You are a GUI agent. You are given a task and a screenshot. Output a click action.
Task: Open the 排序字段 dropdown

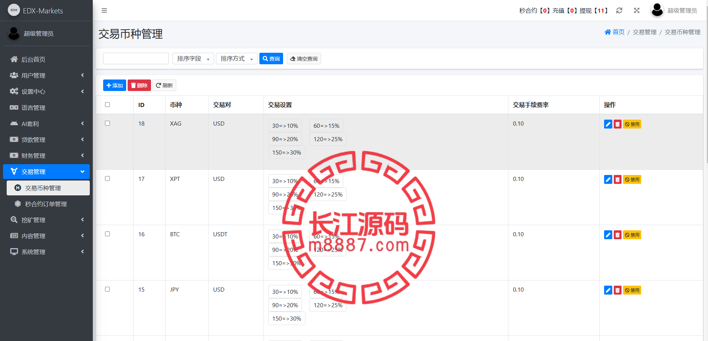pos(193,59)
